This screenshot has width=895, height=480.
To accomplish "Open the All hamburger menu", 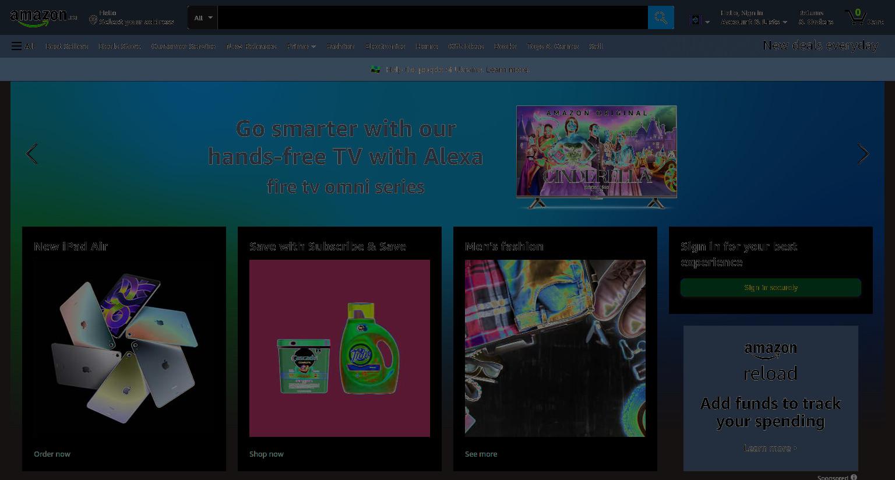I will point(23,46).
